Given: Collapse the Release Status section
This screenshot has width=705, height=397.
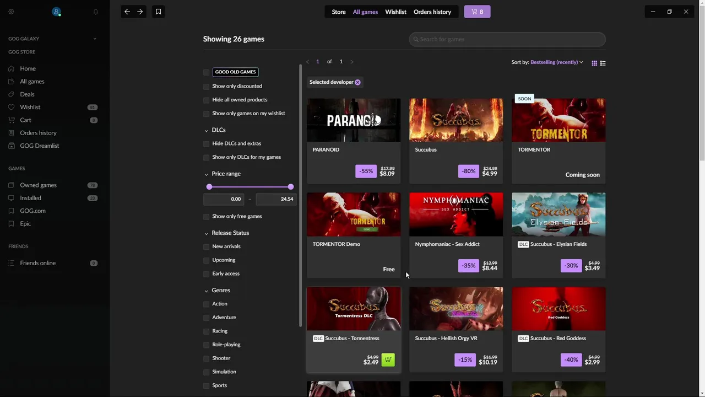Looking at the screenshot, I should (207, 233).
